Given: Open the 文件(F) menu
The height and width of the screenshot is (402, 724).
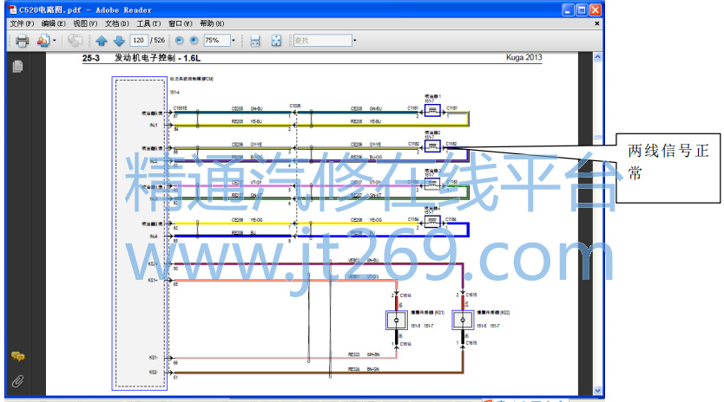Looking at the screenshot, I should click(22, 23).
